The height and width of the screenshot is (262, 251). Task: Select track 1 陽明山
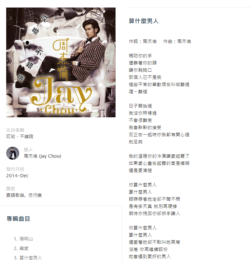[26, 239]
